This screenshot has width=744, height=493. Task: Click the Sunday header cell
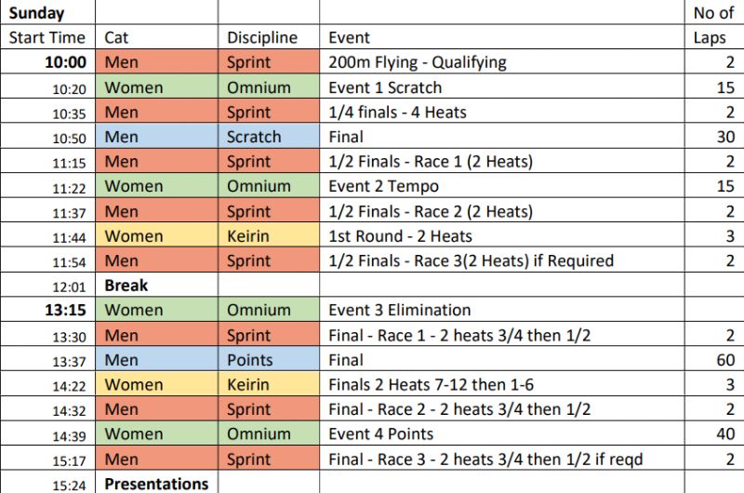tap(48, 12)
